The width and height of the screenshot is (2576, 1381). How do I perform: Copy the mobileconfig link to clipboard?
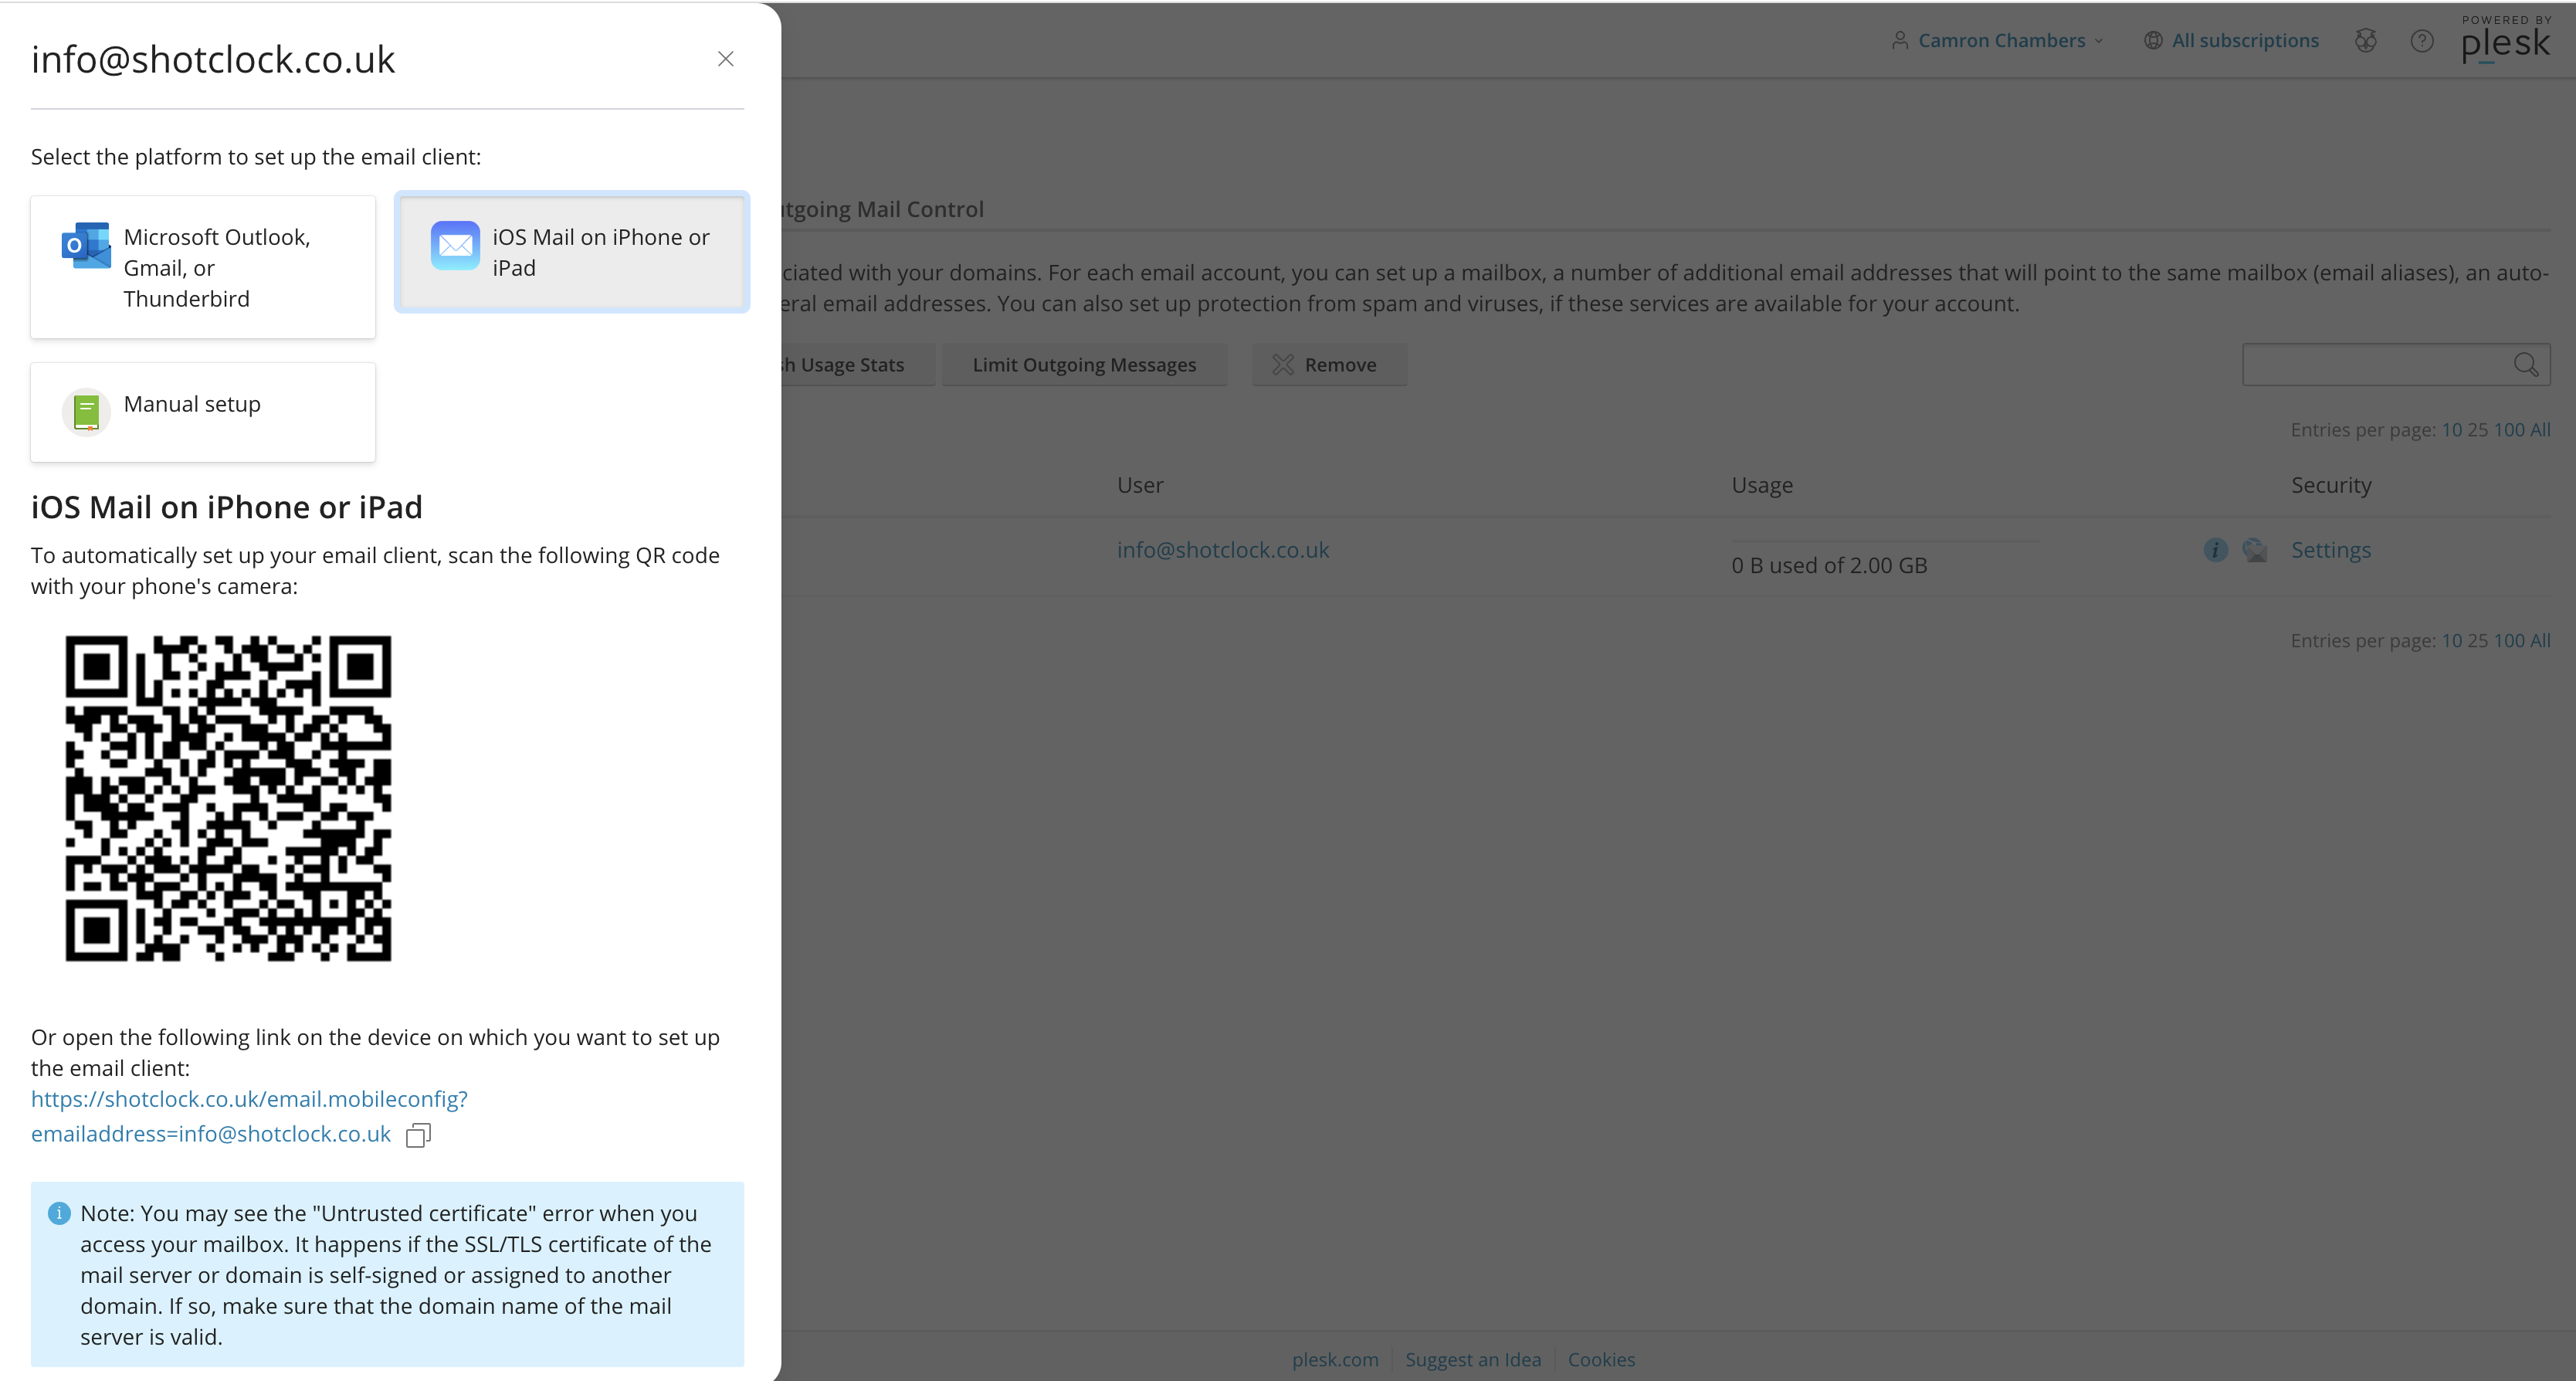coord(418,1135)
